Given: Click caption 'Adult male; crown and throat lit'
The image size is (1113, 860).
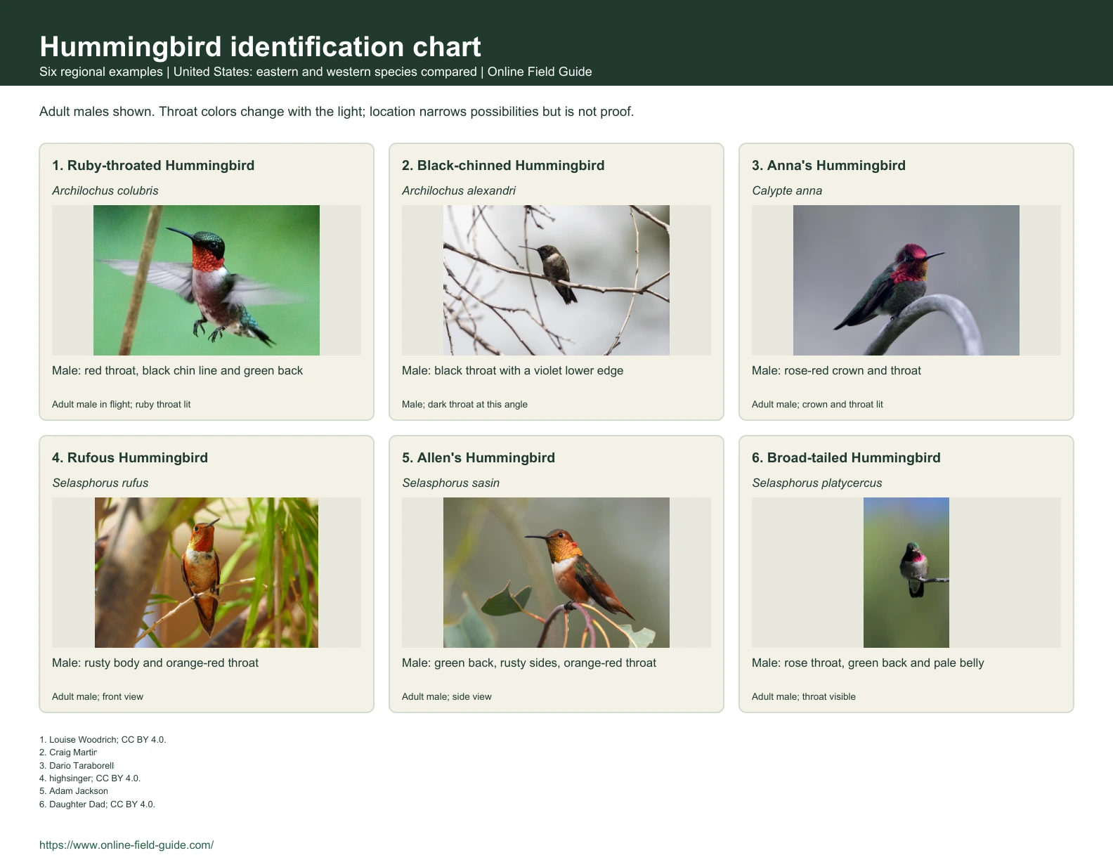Looking at the screenshot, I should pyautogui.click(x=817, y=404).
